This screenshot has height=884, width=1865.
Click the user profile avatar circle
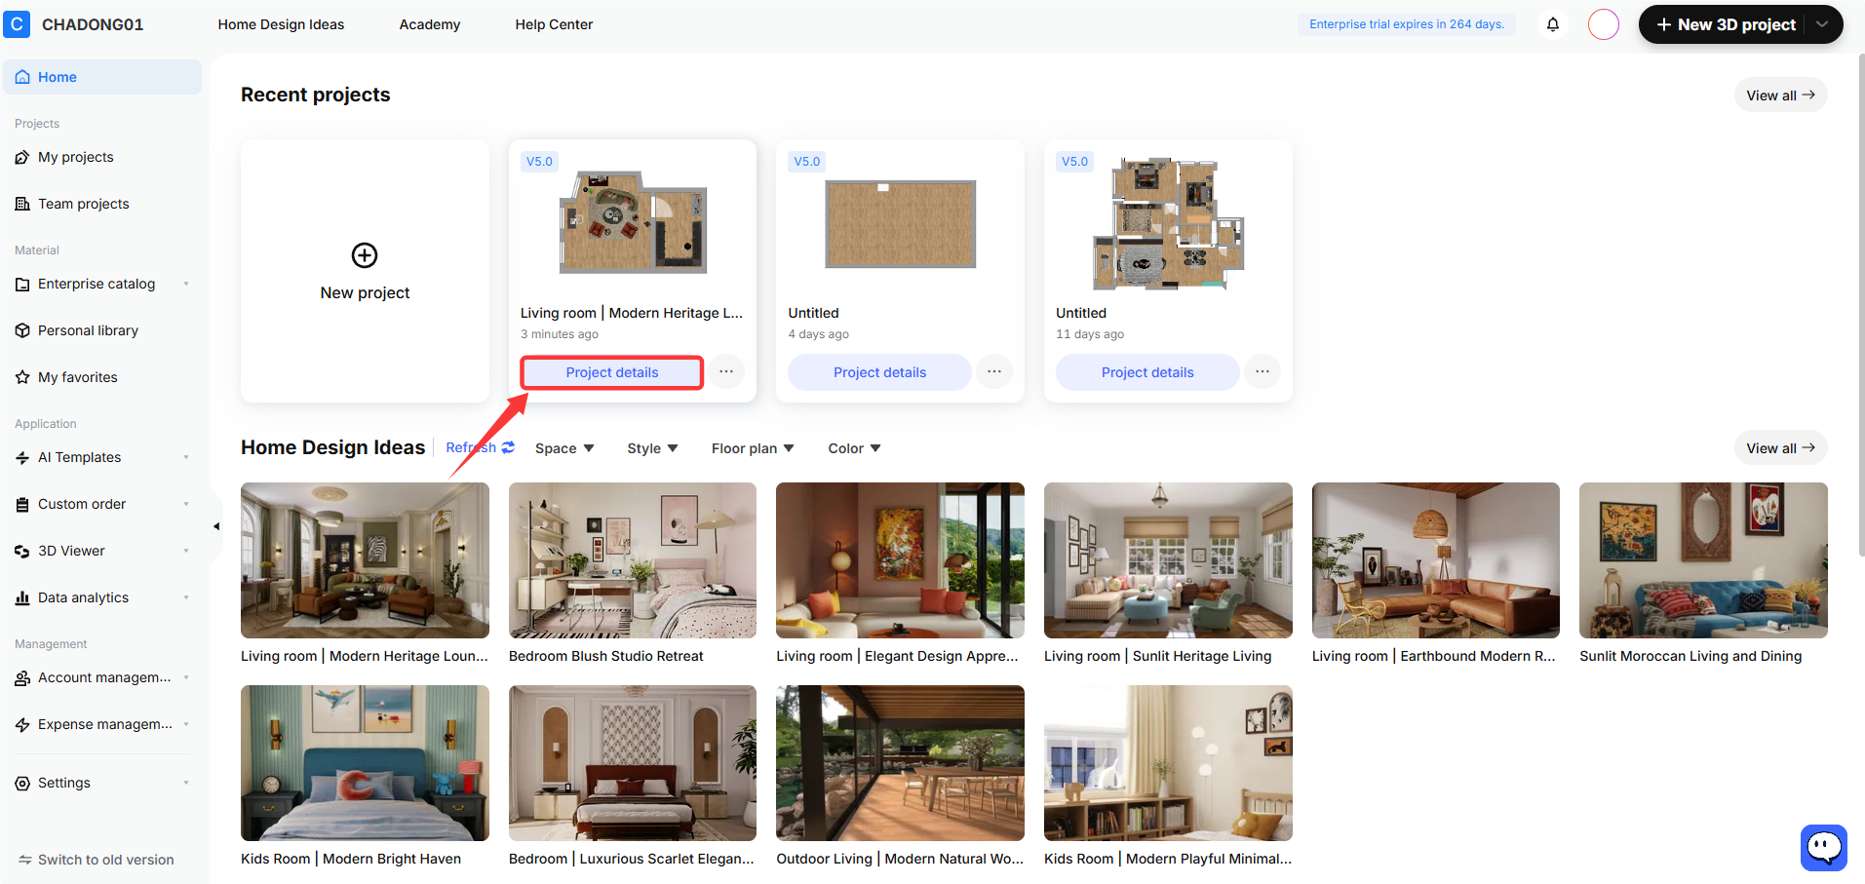[x=1603, y=24]
